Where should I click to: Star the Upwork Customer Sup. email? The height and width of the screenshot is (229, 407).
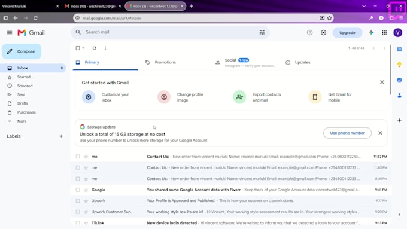(x=86, y=212)
